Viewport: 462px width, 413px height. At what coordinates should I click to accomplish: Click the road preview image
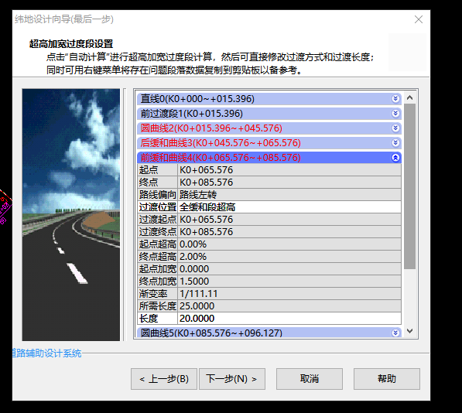71,215
